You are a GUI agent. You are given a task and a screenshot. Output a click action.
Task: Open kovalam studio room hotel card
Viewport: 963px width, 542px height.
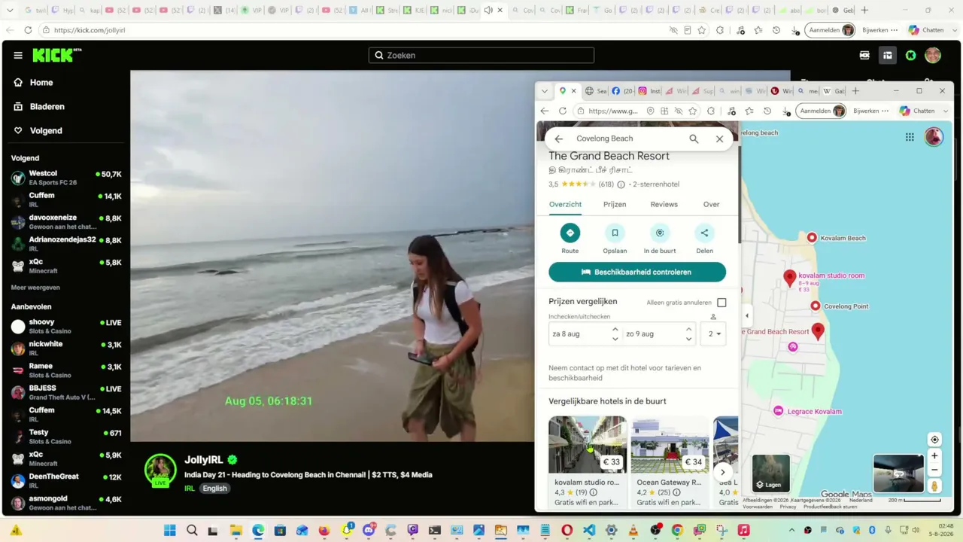[588, 461]
